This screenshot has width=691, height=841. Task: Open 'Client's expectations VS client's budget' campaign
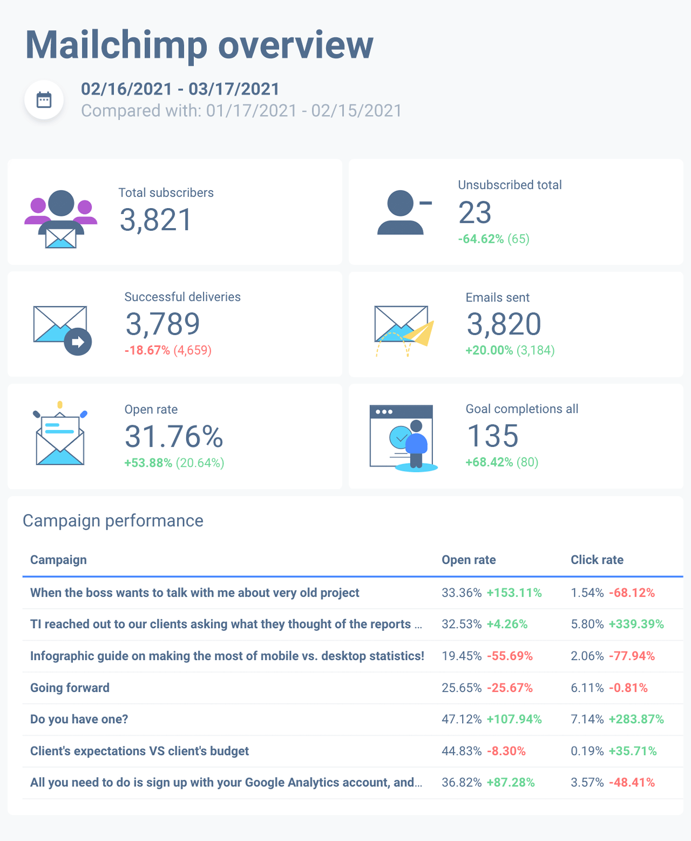pyautogui.click(x=139, y=751)
